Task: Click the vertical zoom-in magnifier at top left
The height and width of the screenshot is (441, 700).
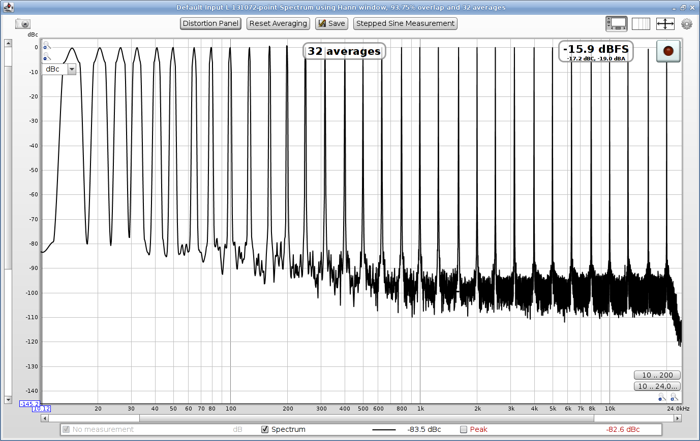Action: coord(47,45)
